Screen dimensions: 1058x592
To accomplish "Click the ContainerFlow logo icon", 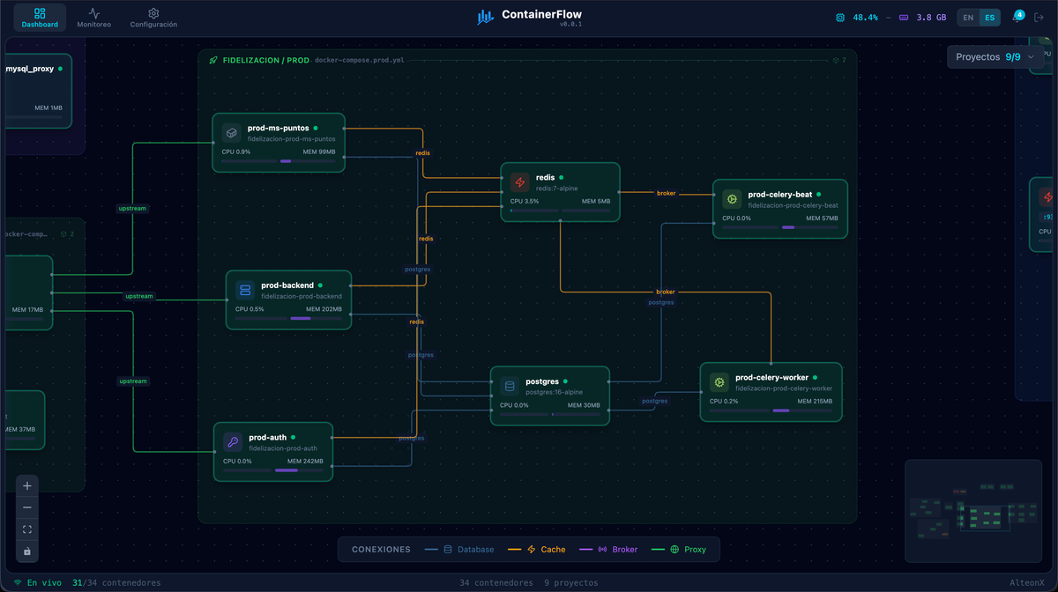I will [x=486, y=18].
